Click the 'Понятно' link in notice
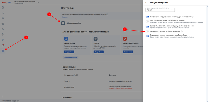 click(x=64, y=17)
